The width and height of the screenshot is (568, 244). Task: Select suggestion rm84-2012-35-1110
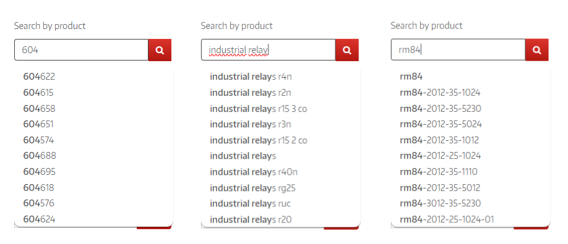(439, 171)
